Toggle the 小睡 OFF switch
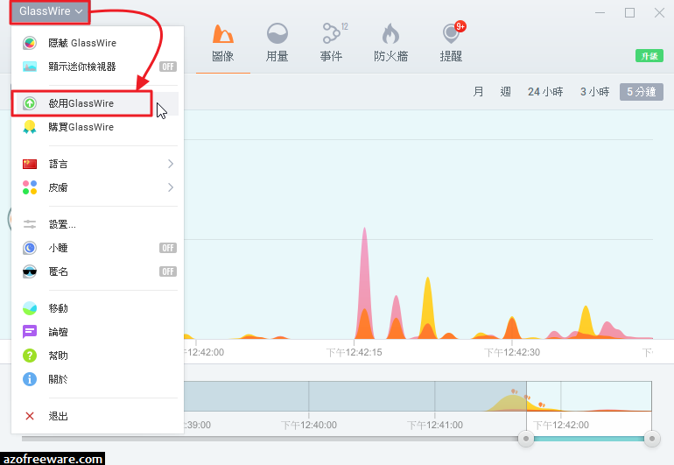This screenshot has width=674, height=465. tap(168, 248)
